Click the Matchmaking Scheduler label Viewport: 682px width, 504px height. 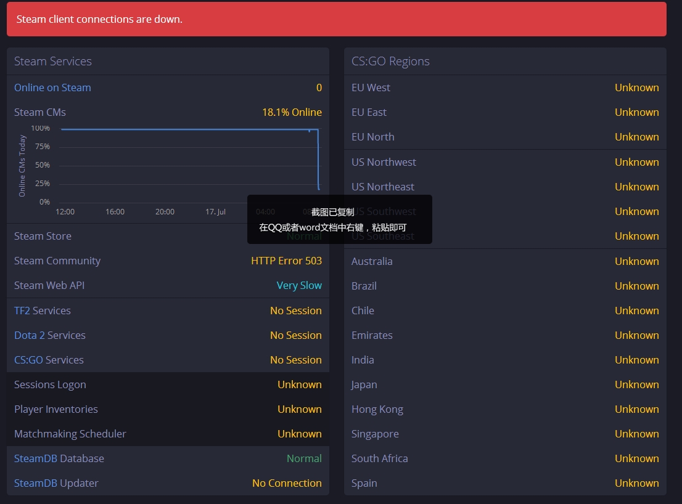[70, 434]
